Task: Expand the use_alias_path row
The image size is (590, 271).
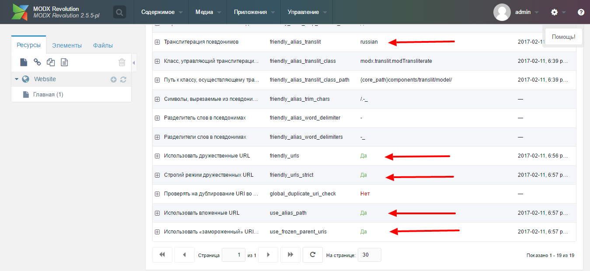Action: click(x=157, y=213)
